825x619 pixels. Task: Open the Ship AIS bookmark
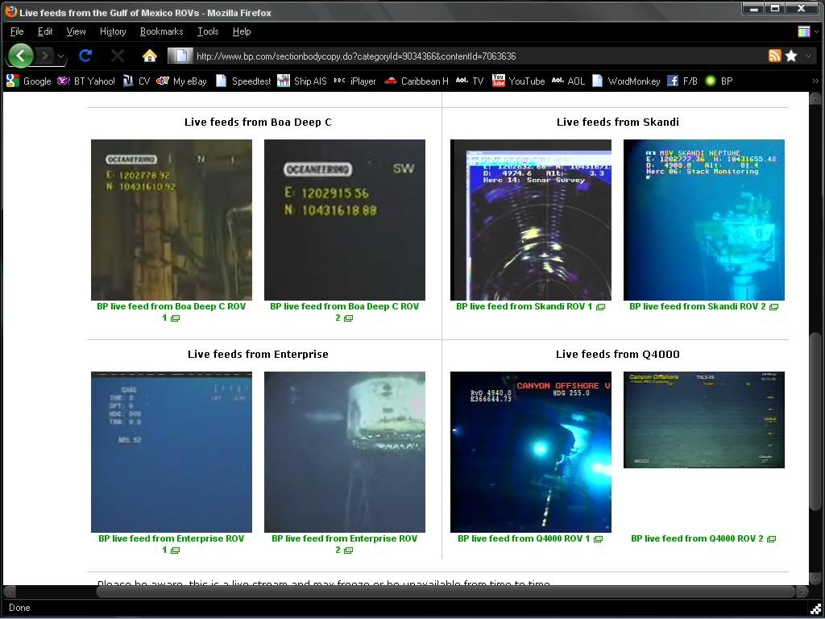click(x=302, y=81)
